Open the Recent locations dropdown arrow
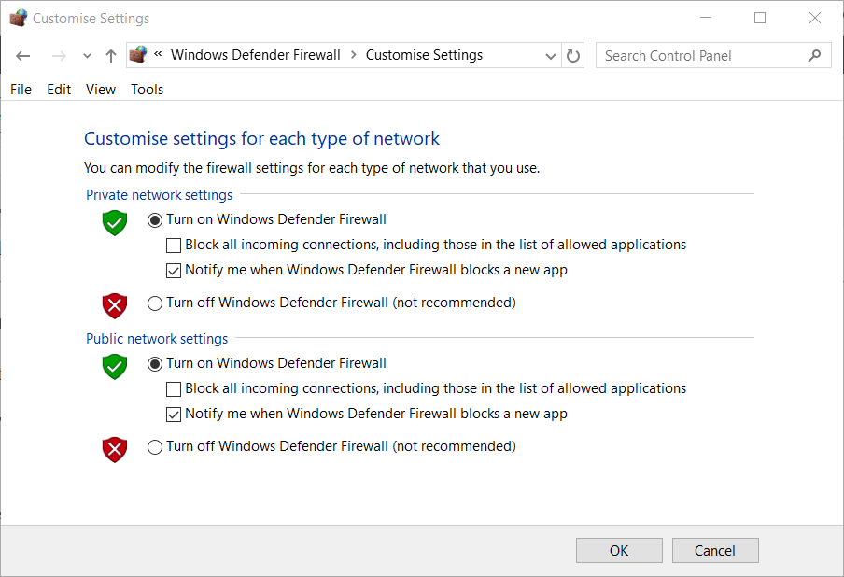The image size is (844, 577). 87,56
